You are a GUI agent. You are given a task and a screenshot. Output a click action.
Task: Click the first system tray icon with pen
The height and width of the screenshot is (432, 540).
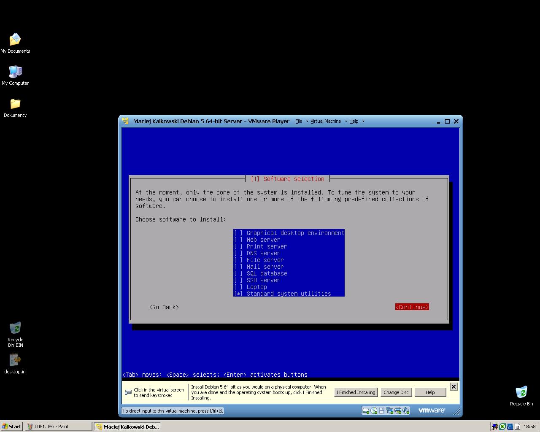coord(494,427)
